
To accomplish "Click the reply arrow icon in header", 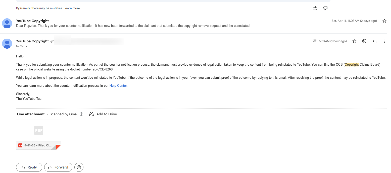I will pos(374,41).
